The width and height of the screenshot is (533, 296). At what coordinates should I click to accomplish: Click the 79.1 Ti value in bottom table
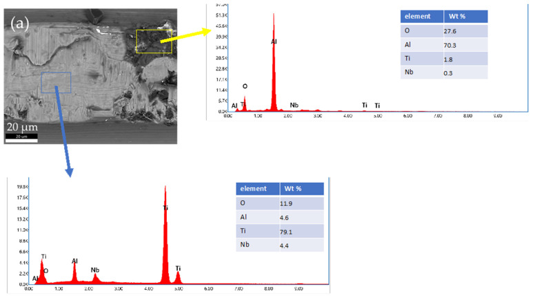pos(286,232)
